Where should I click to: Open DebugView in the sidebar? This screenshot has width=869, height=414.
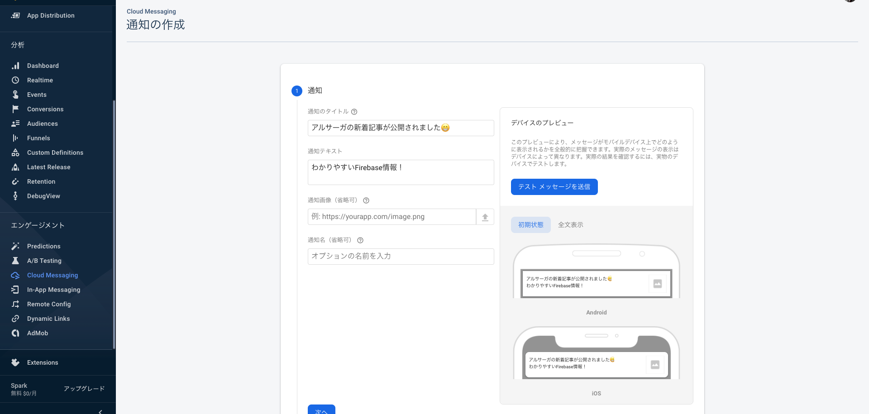point(43,196)
